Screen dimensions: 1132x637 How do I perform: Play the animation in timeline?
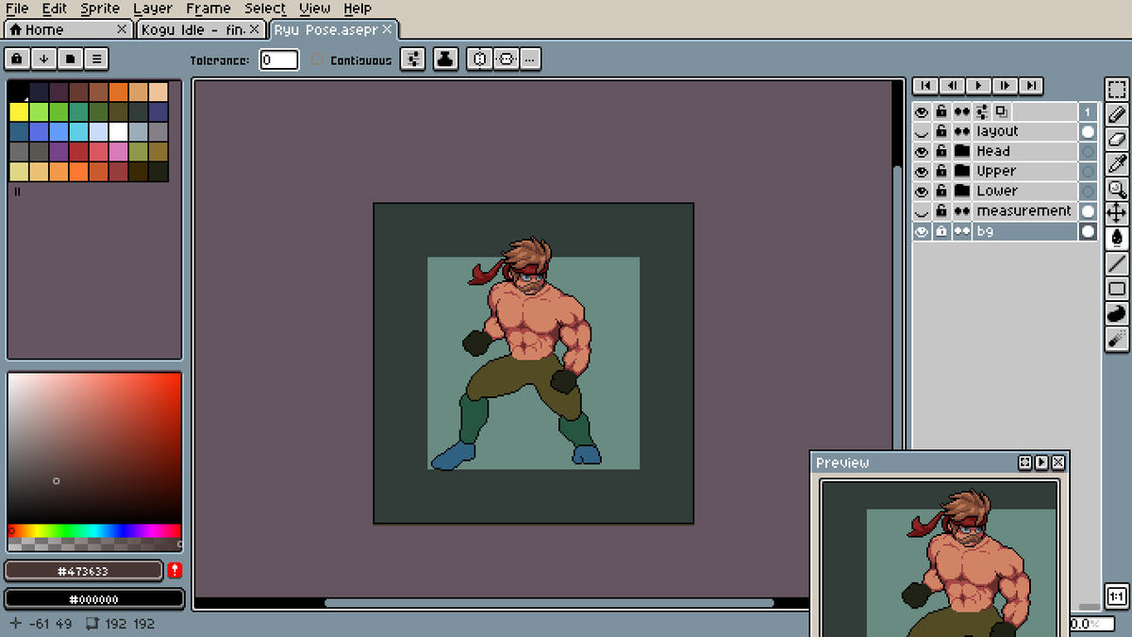pos(978,86)
